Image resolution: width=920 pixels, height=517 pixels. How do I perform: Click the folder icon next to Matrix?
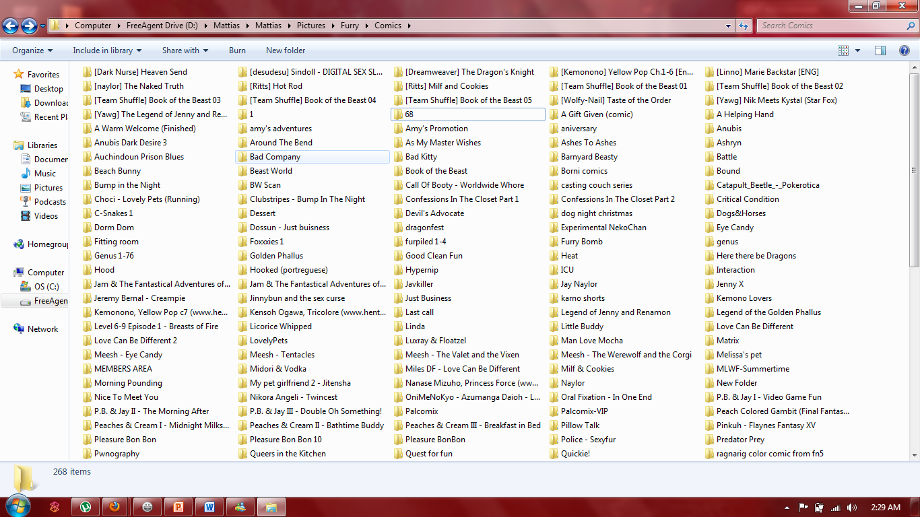(709, 341)
